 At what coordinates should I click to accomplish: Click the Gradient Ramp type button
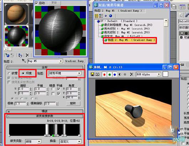tap(74, 61)
